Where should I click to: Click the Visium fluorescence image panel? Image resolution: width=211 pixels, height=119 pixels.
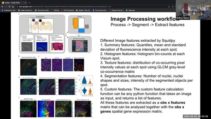pos(29,67)
